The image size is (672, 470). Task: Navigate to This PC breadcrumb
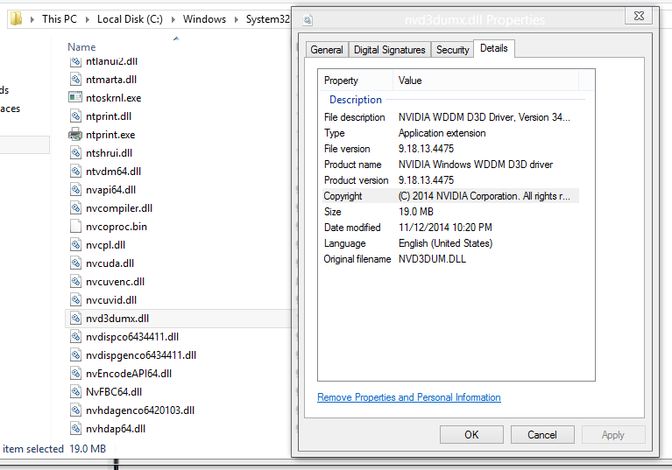(60, 19)
